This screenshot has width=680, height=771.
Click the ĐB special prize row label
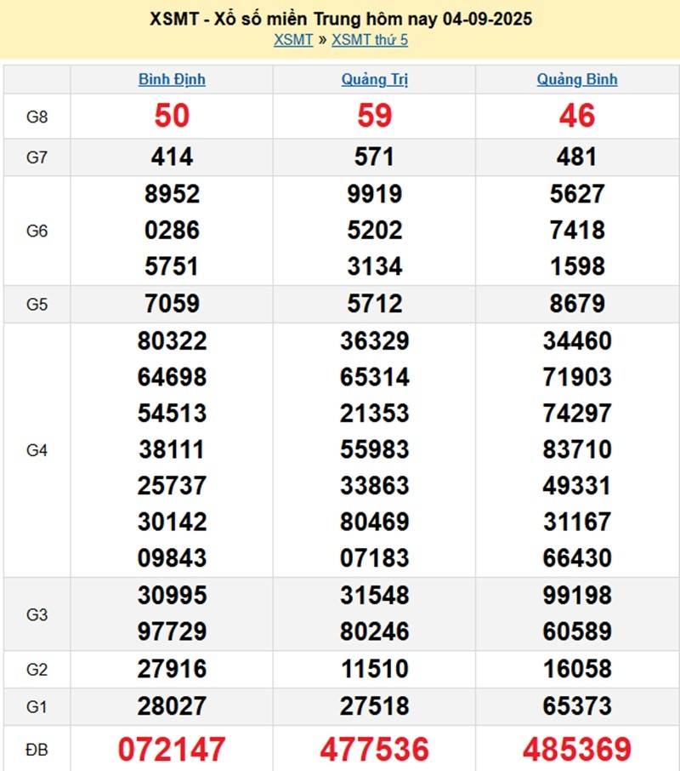[x=37, y=750]
